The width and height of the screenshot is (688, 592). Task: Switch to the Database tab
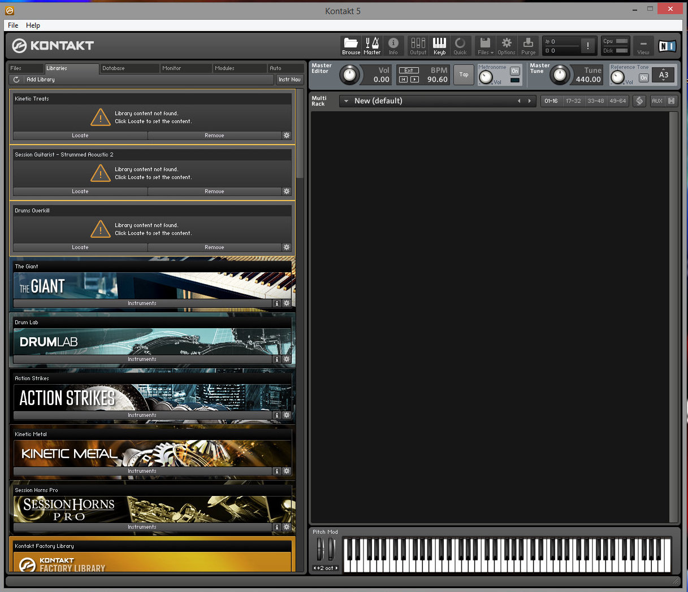(x=129, y=68)
